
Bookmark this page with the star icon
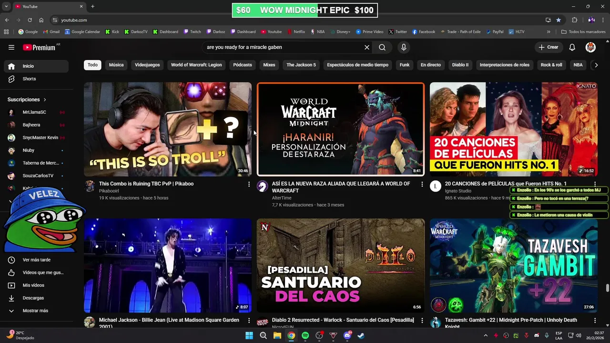point(559,20)
